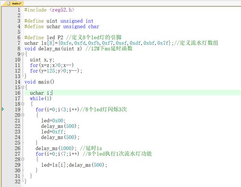Click the '#define led P2' line
Screen dimensions: 241x187
point(73,37)
